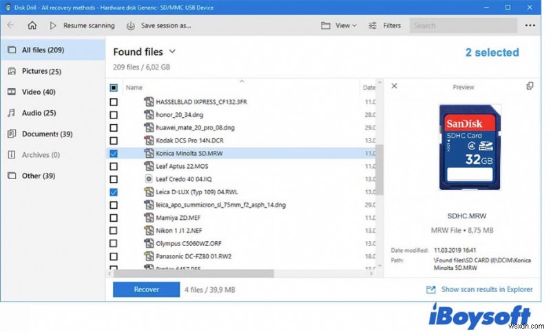Check the Panasonic DC-FZ80 01.RW2 checkbox

tap(114, 256)
